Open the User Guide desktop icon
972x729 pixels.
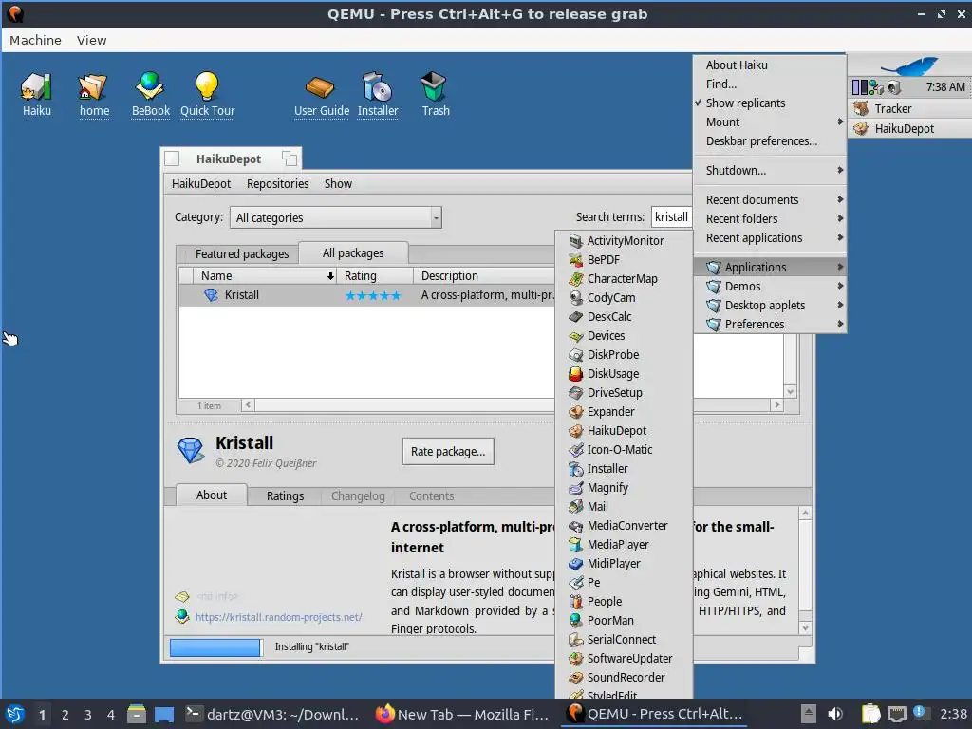pos(321,94)
